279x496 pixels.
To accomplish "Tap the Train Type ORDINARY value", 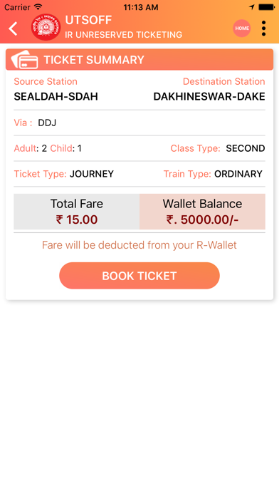I will point(238,174).
